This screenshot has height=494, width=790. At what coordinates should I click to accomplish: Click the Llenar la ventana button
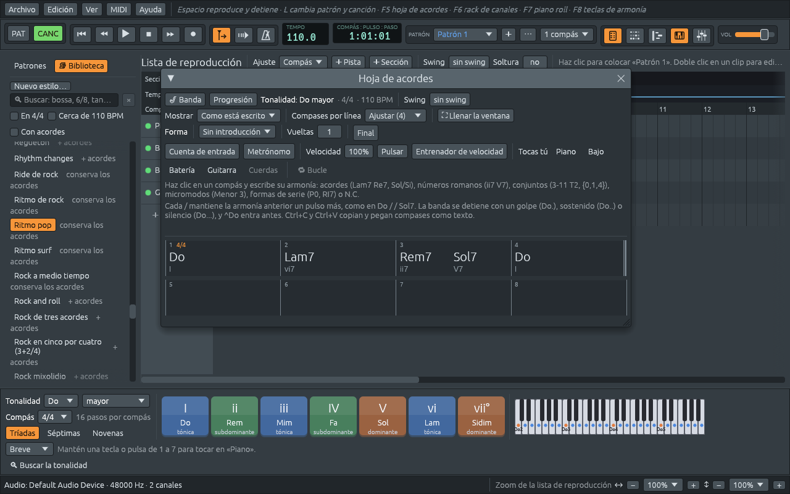475,115
